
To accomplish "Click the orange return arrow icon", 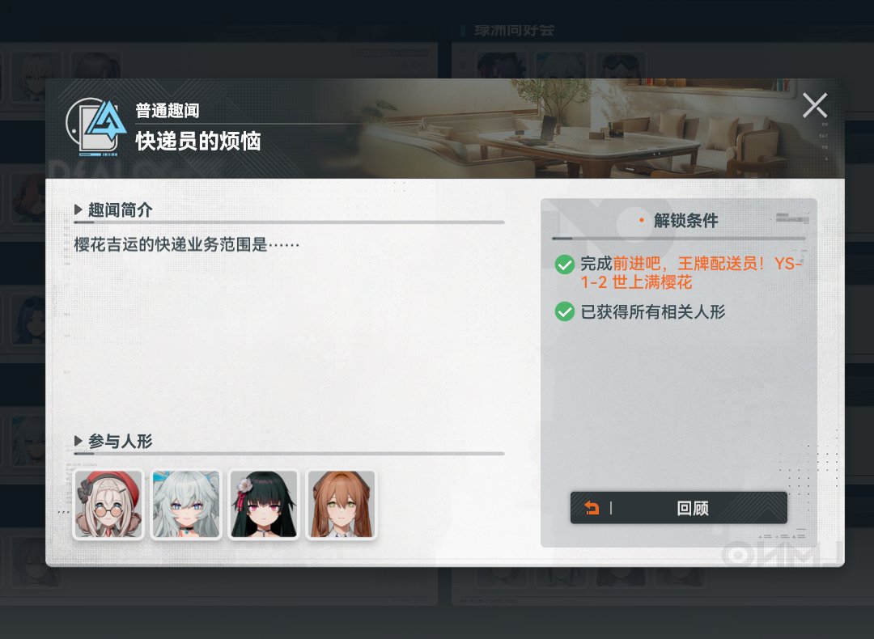I will click(x=592, y=507).
